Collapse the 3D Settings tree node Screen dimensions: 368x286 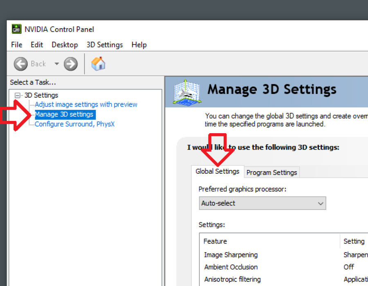(x=17, y=96)
